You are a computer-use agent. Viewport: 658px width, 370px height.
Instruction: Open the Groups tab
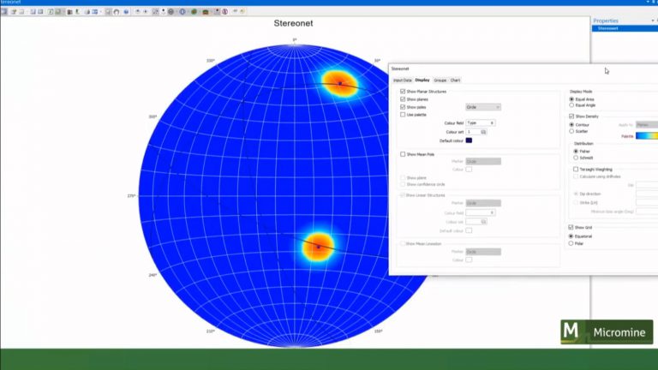tap(440, 81)
